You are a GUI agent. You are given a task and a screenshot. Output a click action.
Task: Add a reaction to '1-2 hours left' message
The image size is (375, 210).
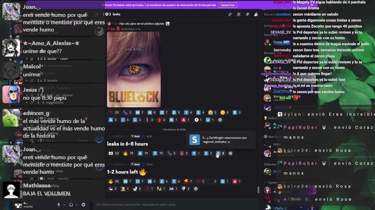pyautogui.click(x=196, y=189)
